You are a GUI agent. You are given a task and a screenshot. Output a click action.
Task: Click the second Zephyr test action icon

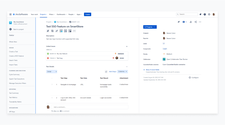pos(66,31)
